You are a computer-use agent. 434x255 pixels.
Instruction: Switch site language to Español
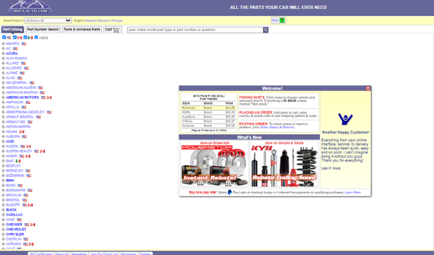click(91, 21)
